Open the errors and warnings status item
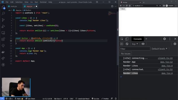The image size is (178, 100). (x=9, y=99)
